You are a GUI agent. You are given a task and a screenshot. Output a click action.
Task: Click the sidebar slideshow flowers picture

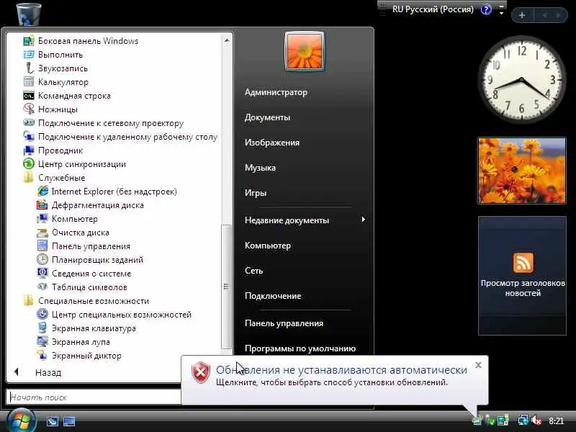pos(521,171)
